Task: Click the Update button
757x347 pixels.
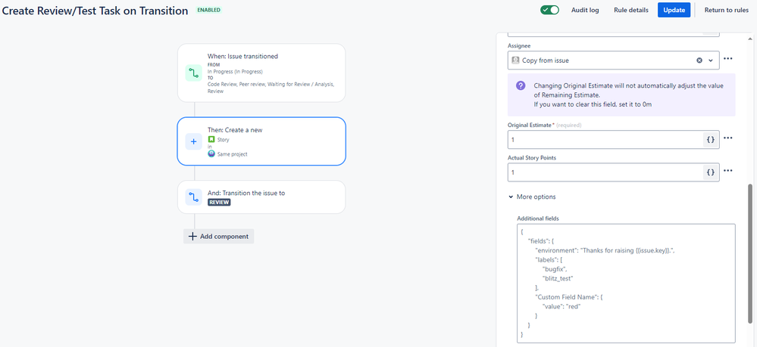Action: pyautogui.click(x=674, y=10)
